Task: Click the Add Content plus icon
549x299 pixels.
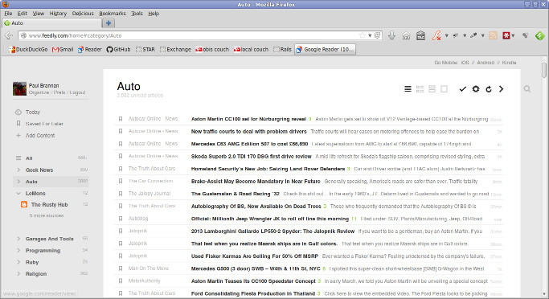Action: (x=18, y=135)
